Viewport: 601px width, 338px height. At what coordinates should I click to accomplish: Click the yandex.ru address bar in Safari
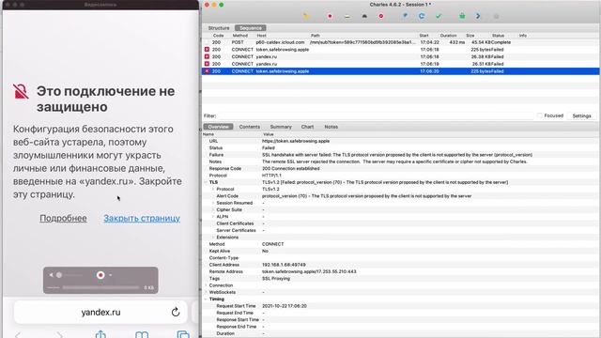click(100, 313)
